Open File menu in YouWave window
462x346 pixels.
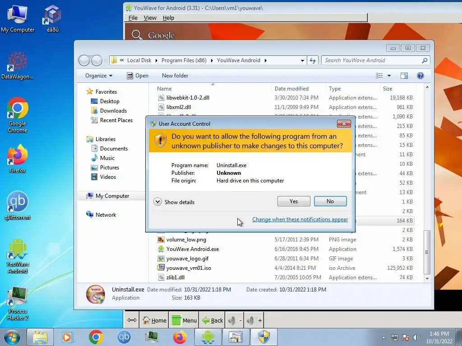(x=133, y=18)
